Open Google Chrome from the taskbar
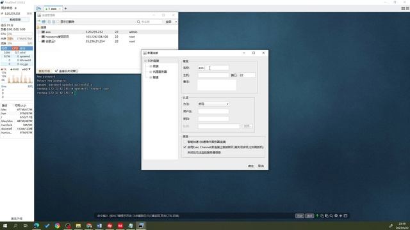This screenshot has width=410, height=230. point(57,226)
